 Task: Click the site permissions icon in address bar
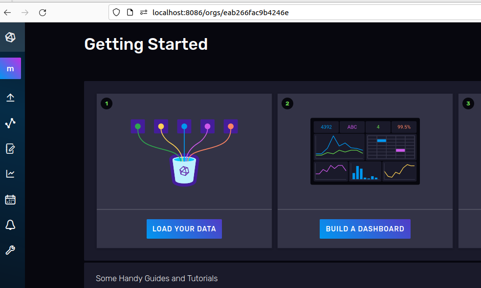click(144, 12)
